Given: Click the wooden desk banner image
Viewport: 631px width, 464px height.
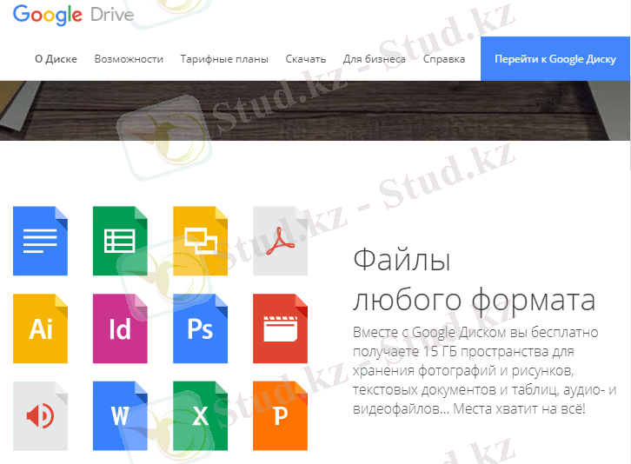Looking at the screenshot, I should click(315, 110).
